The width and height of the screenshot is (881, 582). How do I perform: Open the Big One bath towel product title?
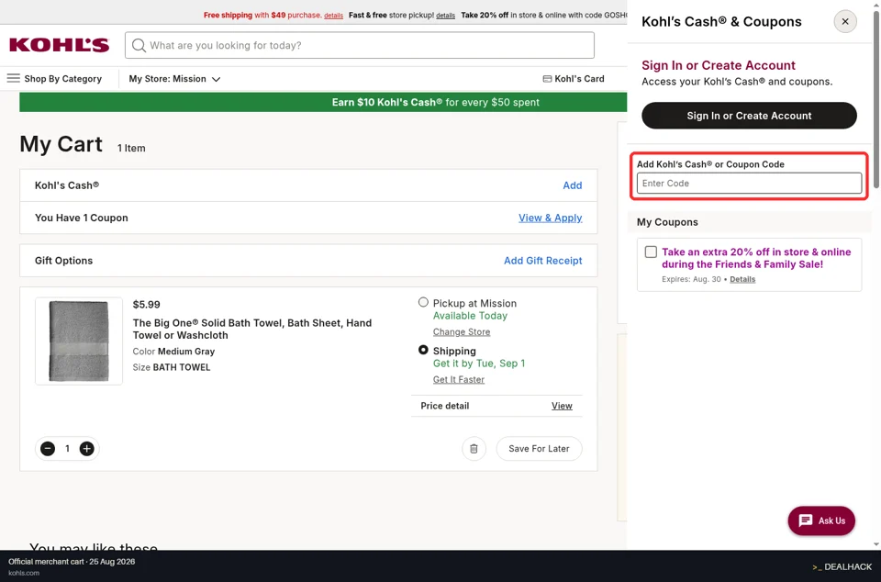tap(252, 330)
